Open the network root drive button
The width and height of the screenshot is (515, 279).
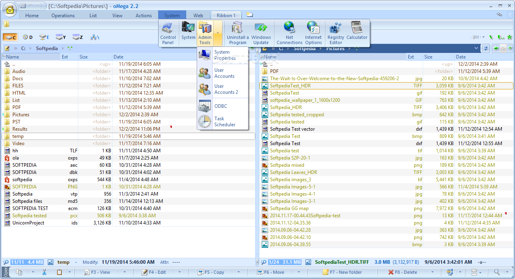tap(95, 37)
